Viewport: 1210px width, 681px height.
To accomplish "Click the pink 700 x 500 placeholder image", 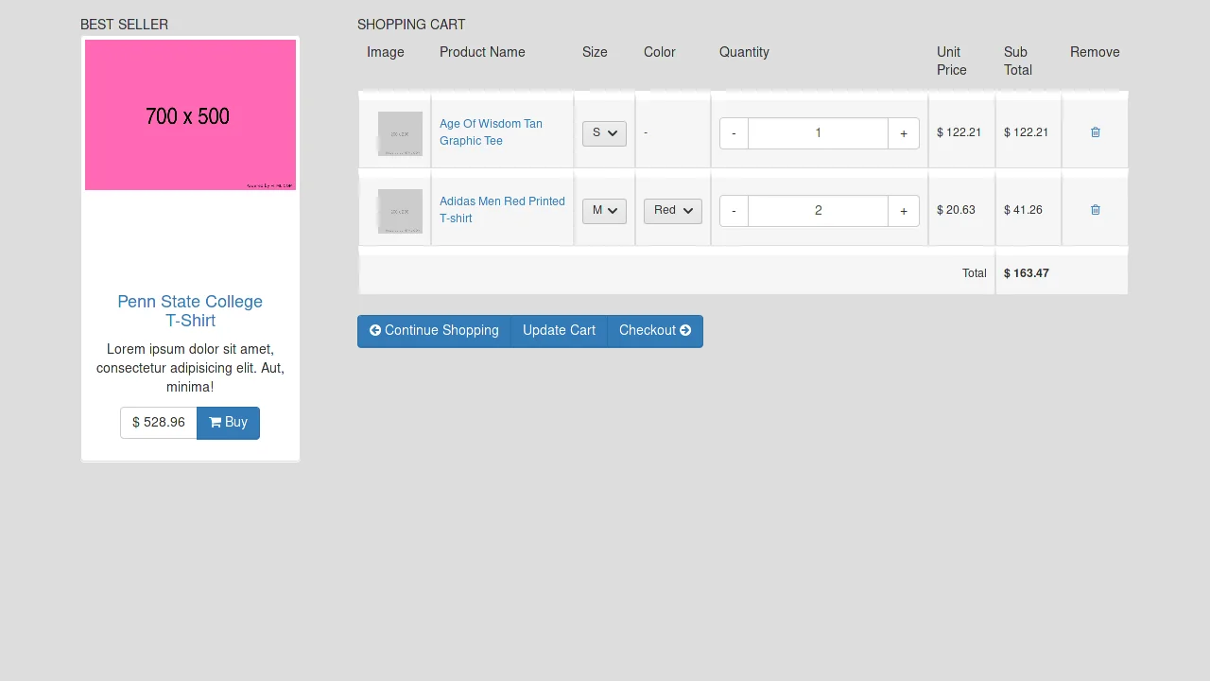I will point(189,113).
